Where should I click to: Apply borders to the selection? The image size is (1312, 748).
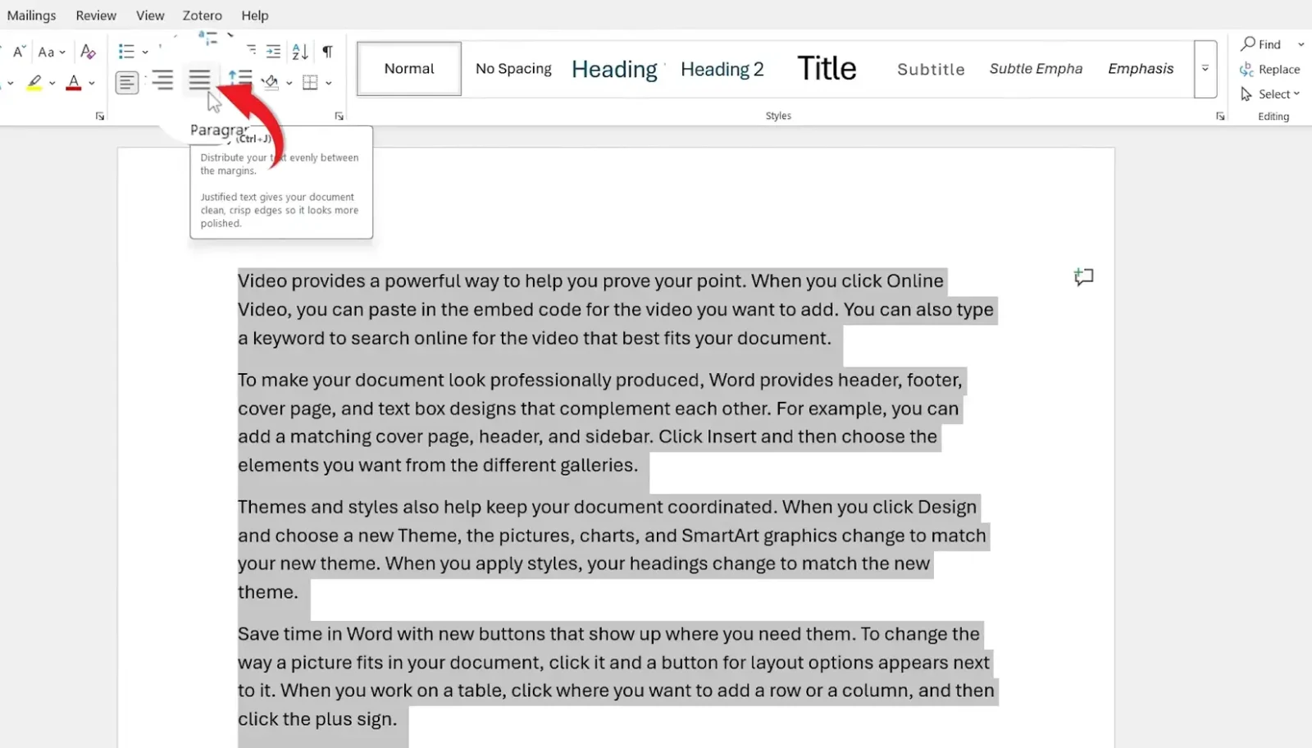310,82
